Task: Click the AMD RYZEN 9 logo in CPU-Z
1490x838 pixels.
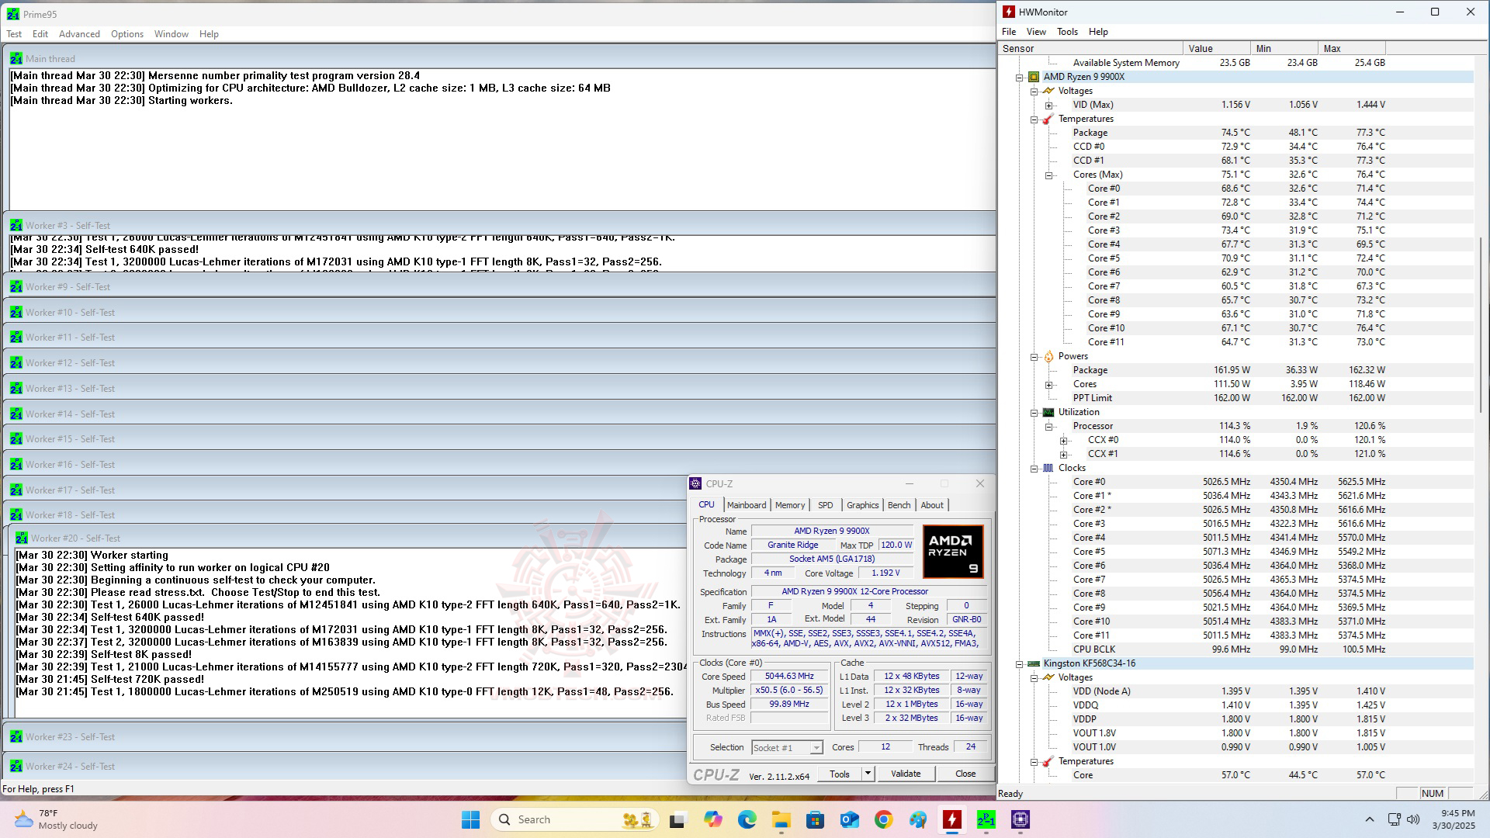Action: [954, 551]
